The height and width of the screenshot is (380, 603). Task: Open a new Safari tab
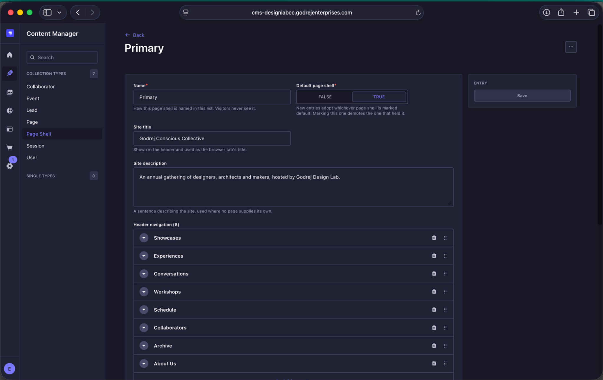click(x=576, y=12)
